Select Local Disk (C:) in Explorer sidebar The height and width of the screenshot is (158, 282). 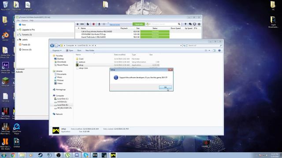(63, 99)
